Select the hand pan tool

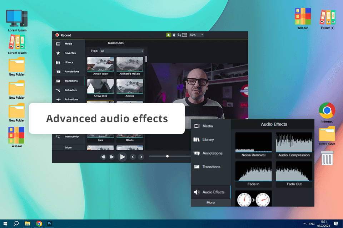click(x=174, y=35)
